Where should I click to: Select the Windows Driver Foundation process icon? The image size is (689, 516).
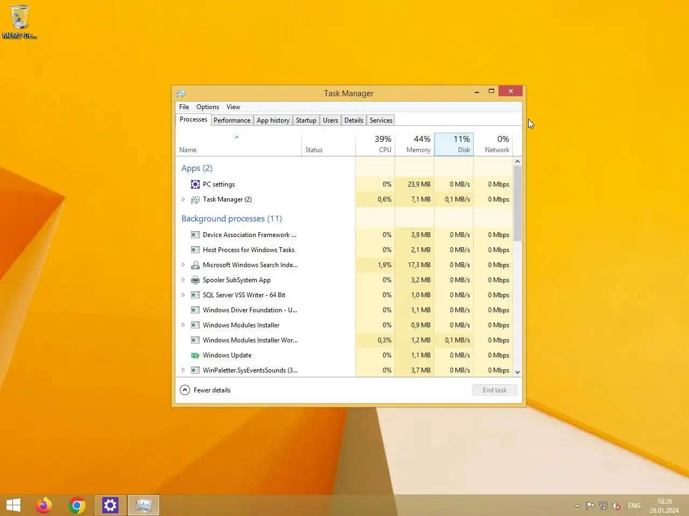[195, 310]
